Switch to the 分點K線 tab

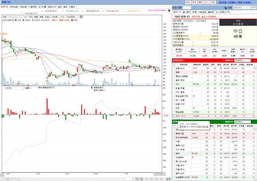(23, 7)
